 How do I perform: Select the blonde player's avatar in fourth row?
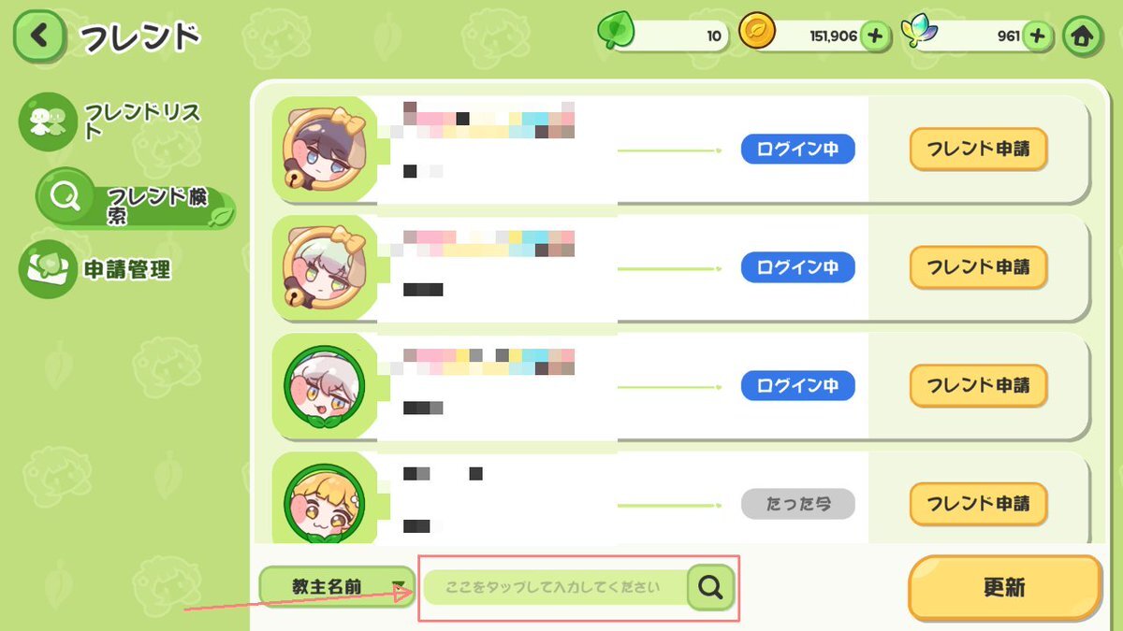[324, 504]
